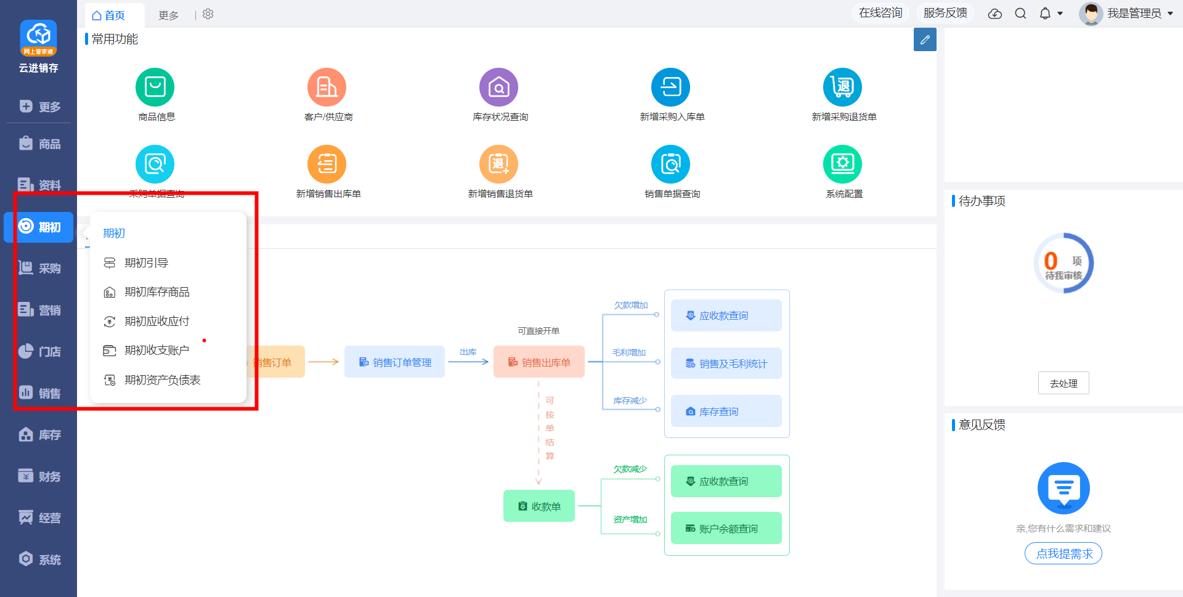Screen dimensions: 1183x597
Task: Open the 销售出库单 flow node
Action: 539,362
